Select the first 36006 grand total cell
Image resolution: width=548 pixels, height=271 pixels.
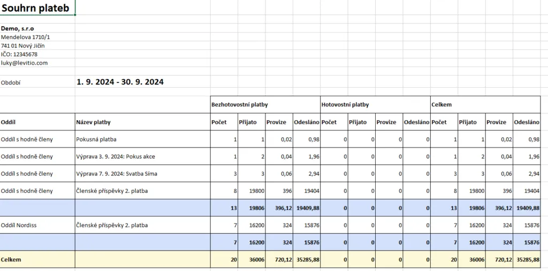252,259
